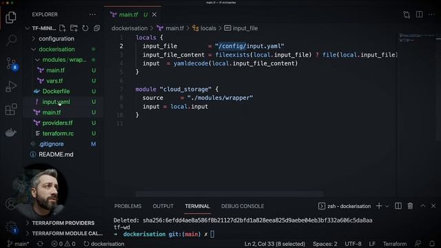441x248 pixels.
Task: Change end of line sequence LF
Action: (372, 244)
